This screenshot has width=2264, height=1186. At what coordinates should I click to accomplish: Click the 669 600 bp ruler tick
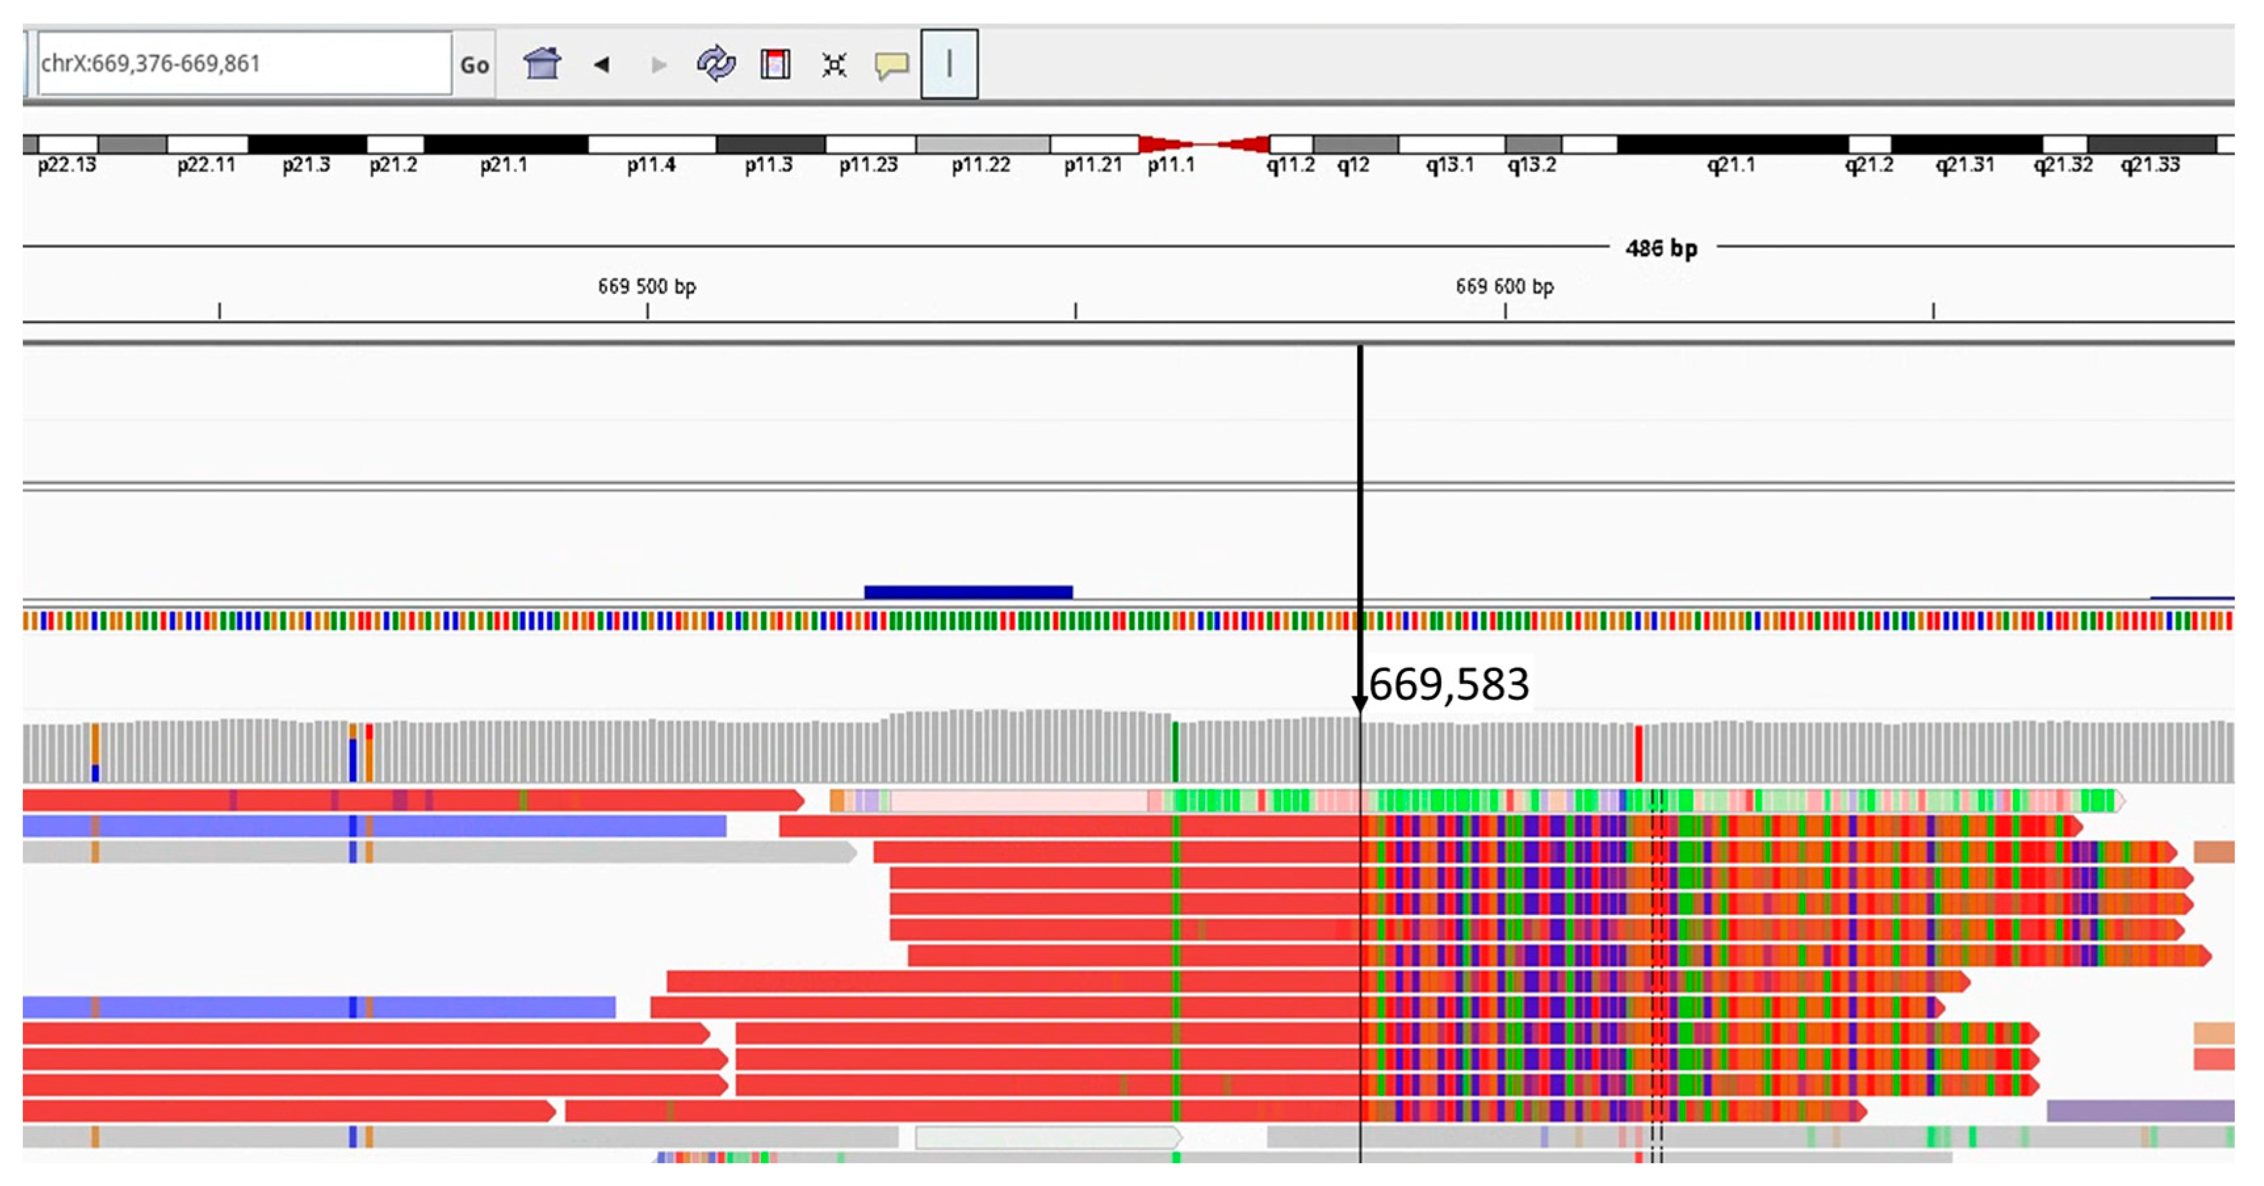pos(1505,308)
